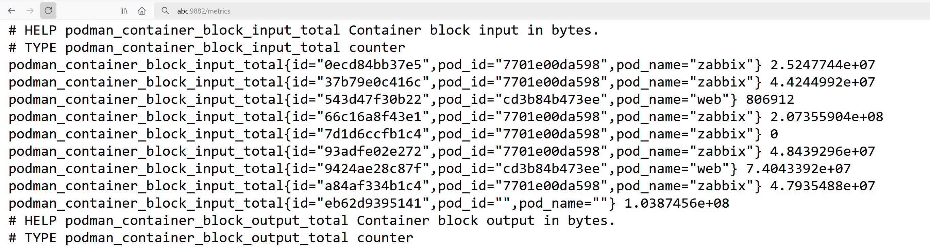Open the library bookshelf icon
The width and height of the screenshot is (930, 247).
(x=124, y=11)
